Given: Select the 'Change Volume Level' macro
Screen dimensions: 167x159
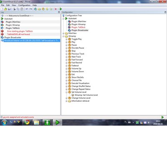Looking at the screenshot, I should pyautogui.click(x=81, y=98).
